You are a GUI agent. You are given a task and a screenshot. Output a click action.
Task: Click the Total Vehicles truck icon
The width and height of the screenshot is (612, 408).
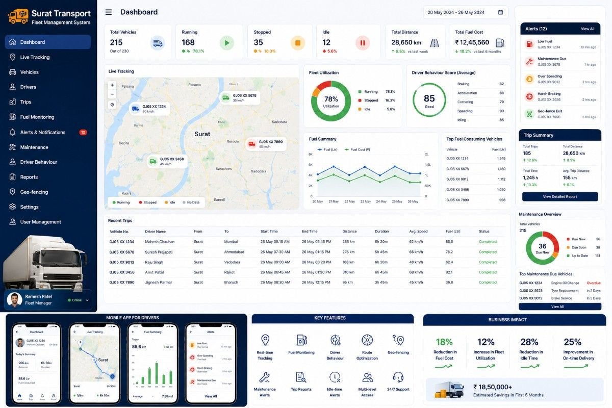click(x=158, y=43)
